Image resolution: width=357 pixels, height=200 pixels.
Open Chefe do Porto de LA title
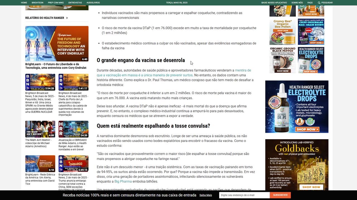coord(73,104)
